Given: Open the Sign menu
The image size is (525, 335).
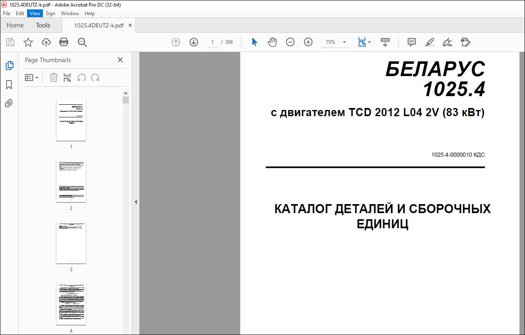Looking at the screenshot, I should coord(50,13).
